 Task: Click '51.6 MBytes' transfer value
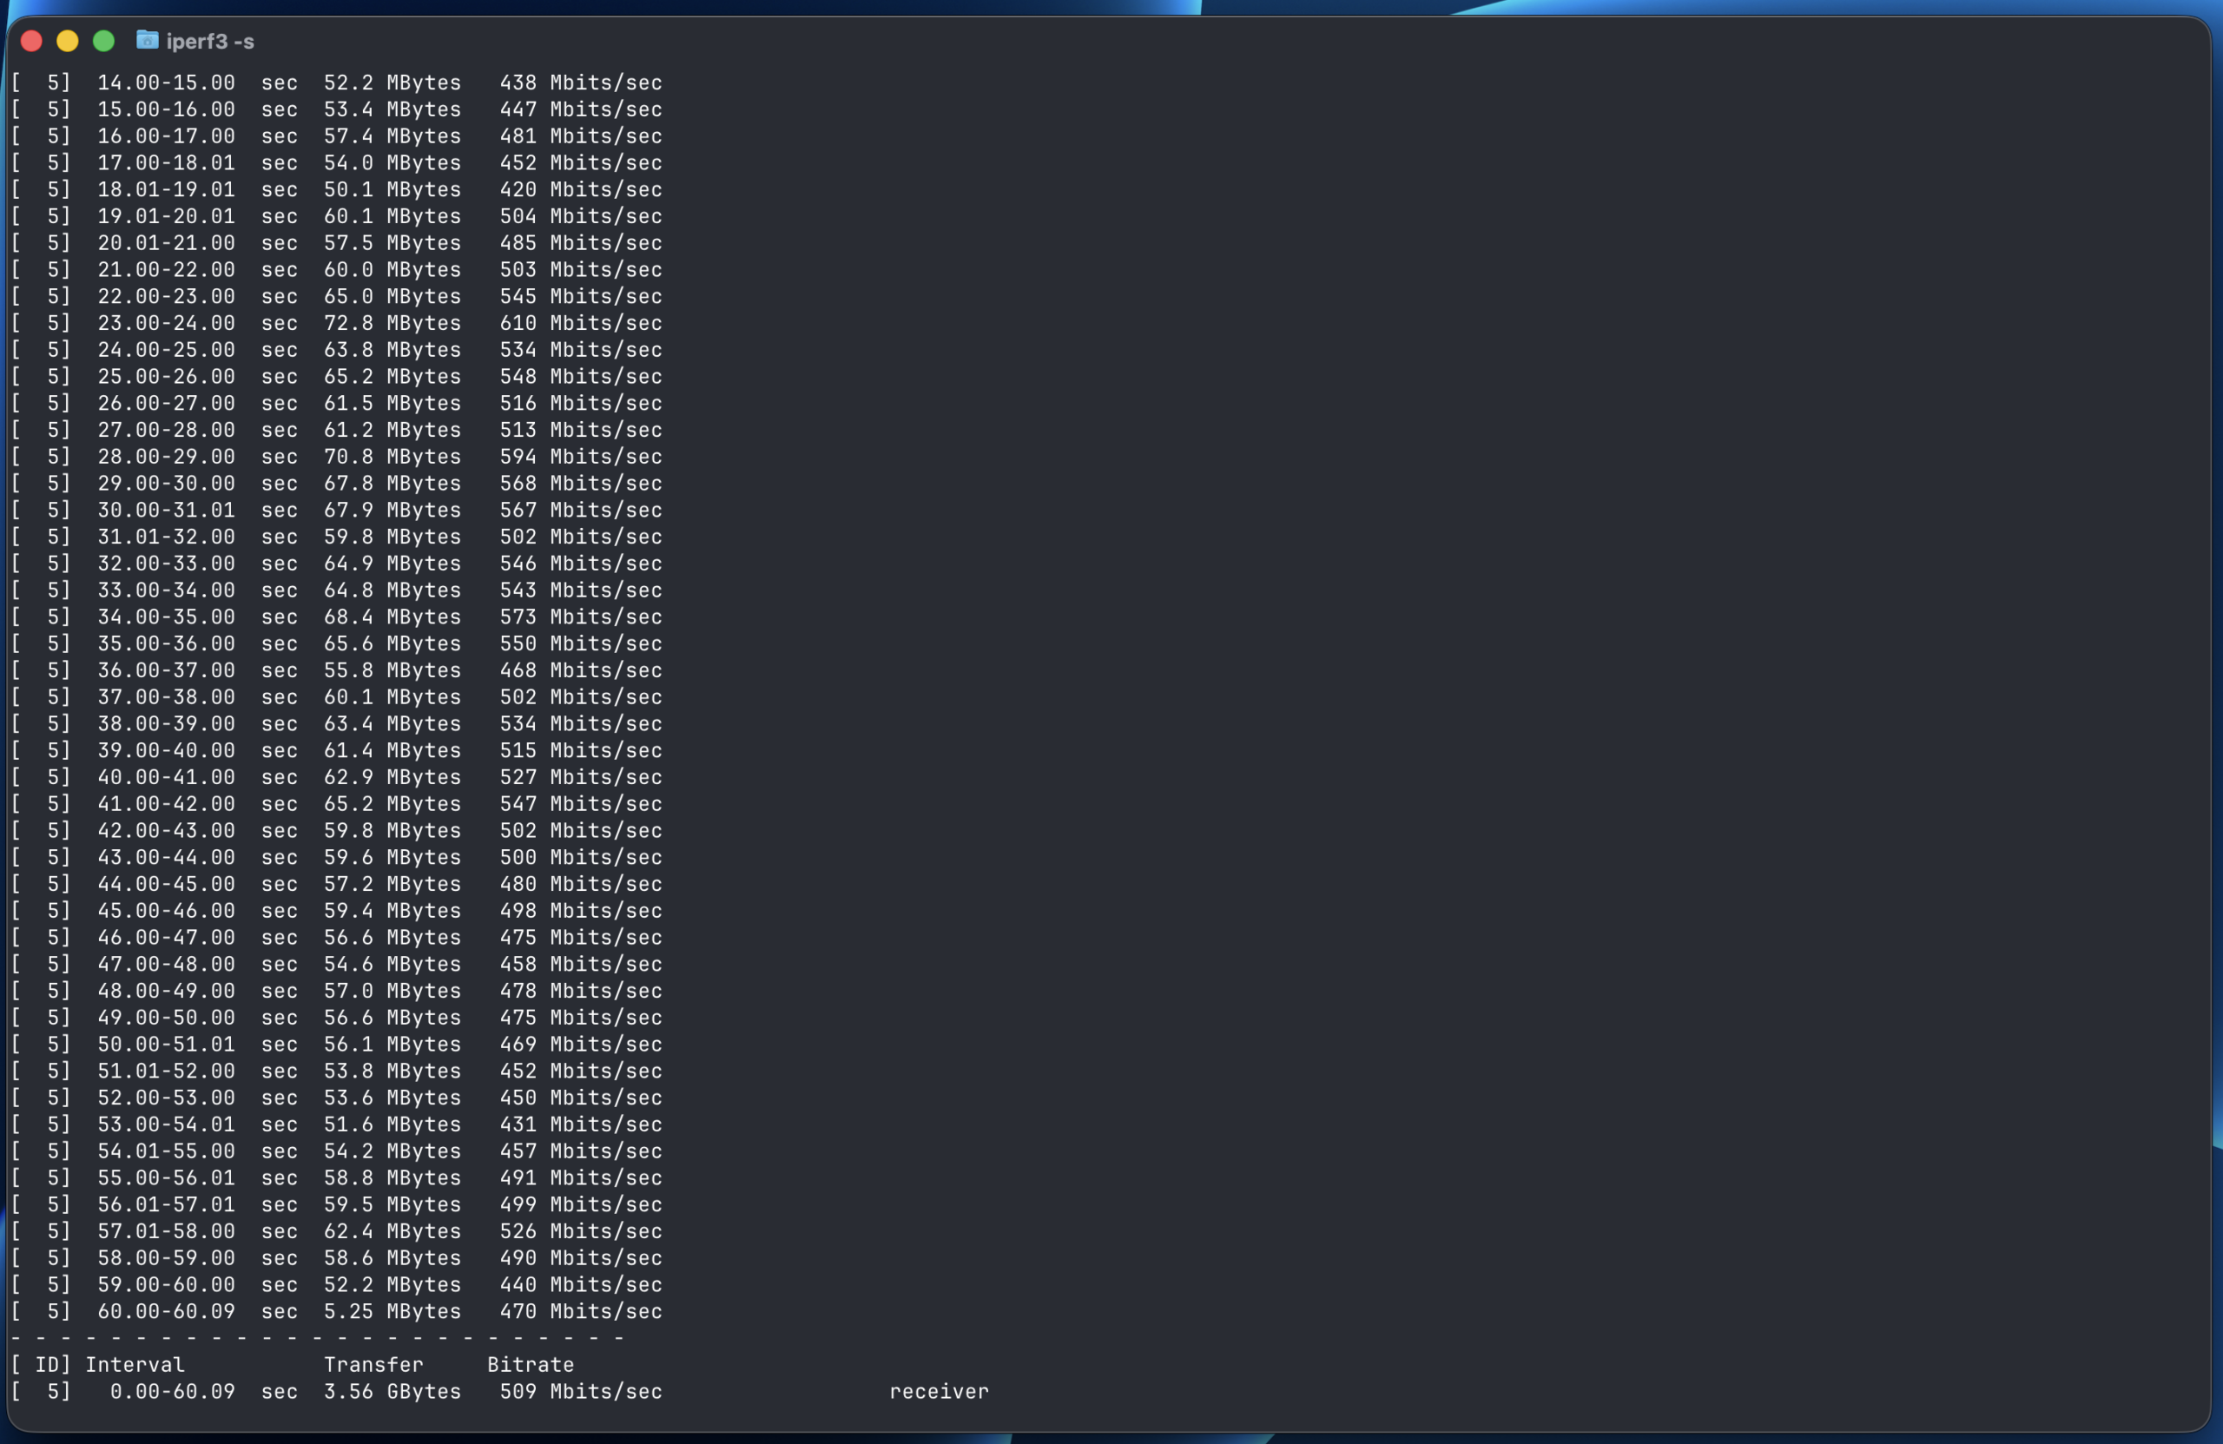(392, 1124)
